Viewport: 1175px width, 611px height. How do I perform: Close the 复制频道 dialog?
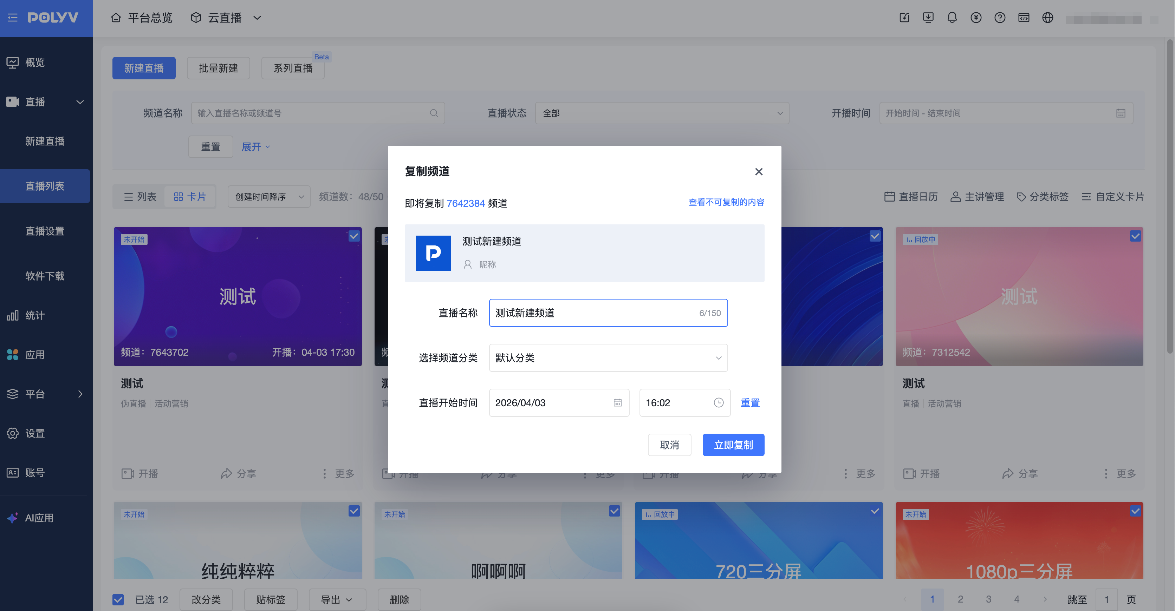coord(759,171)
